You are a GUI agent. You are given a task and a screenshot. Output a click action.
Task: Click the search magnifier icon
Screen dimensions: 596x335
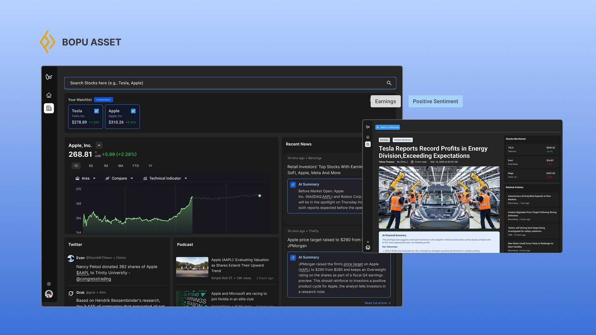point(389,83)
